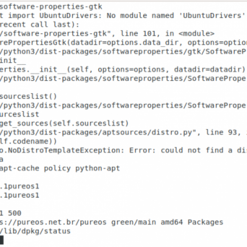Click the '1 500' priority line
The image size is (247, 247).
(x=10, y=213)
